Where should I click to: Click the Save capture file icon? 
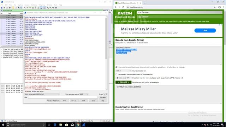[16, 8]
